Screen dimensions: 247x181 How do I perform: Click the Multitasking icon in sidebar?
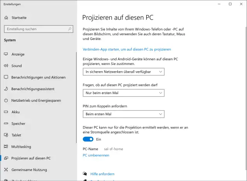tap(6, 147)
